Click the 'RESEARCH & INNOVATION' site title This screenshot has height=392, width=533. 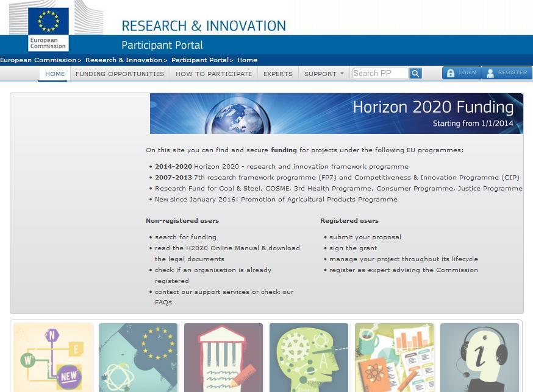pyautogui.click(x=204, y=26)
